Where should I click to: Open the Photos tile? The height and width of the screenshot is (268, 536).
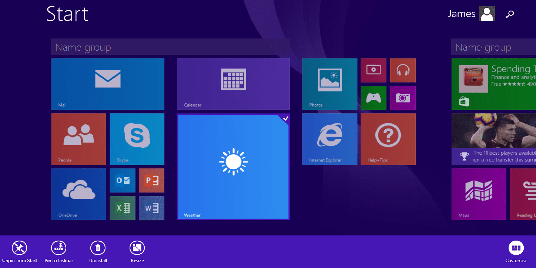click(x=330, y=84)
